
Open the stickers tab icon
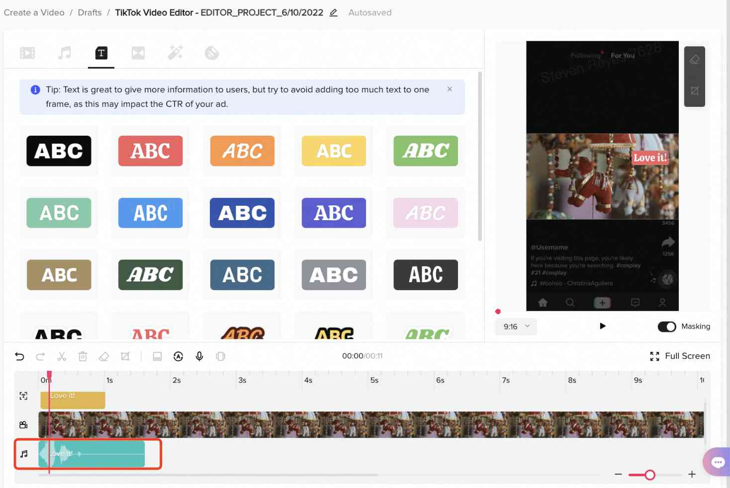click(212, 53)
